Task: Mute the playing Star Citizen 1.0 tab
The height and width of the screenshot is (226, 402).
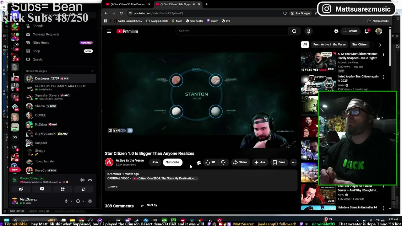Action: coord(194,4)
